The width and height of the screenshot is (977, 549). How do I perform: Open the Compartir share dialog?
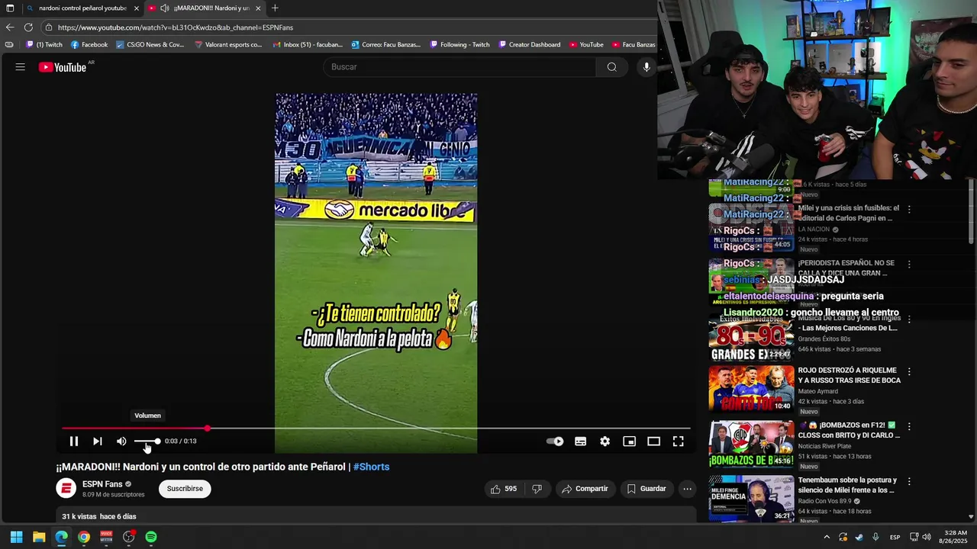coord(585,489)
